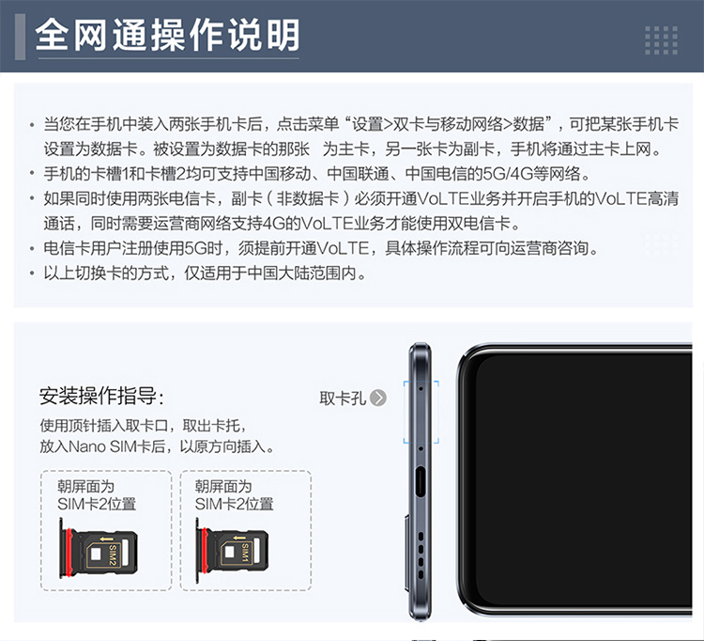Click the USB-C port on phone side
Viewport: 704px width, 641px height.
tap(421, 481)
